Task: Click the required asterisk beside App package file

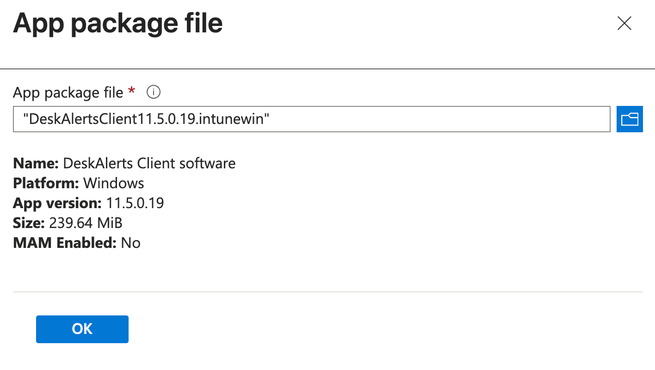Action: click(x=131, y=91)
